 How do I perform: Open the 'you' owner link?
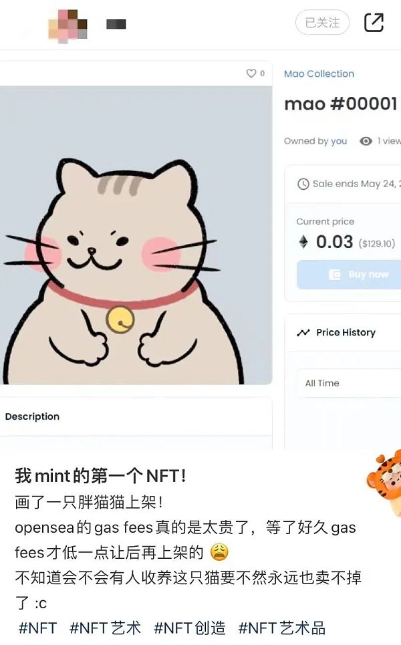pos(339,141)
